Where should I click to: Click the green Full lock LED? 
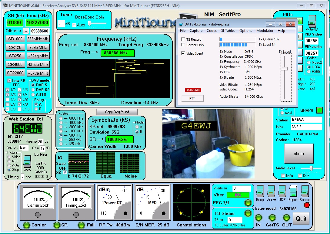[x=81, y=225]
